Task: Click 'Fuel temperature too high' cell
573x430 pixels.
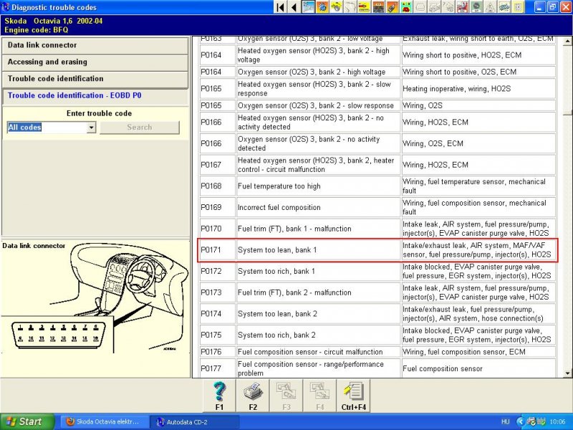Action: [x=318, y=186]
